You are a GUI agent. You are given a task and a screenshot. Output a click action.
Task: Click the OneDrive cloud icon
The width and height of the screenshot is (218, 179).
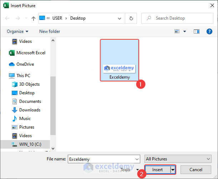click(x=12, y=64)
